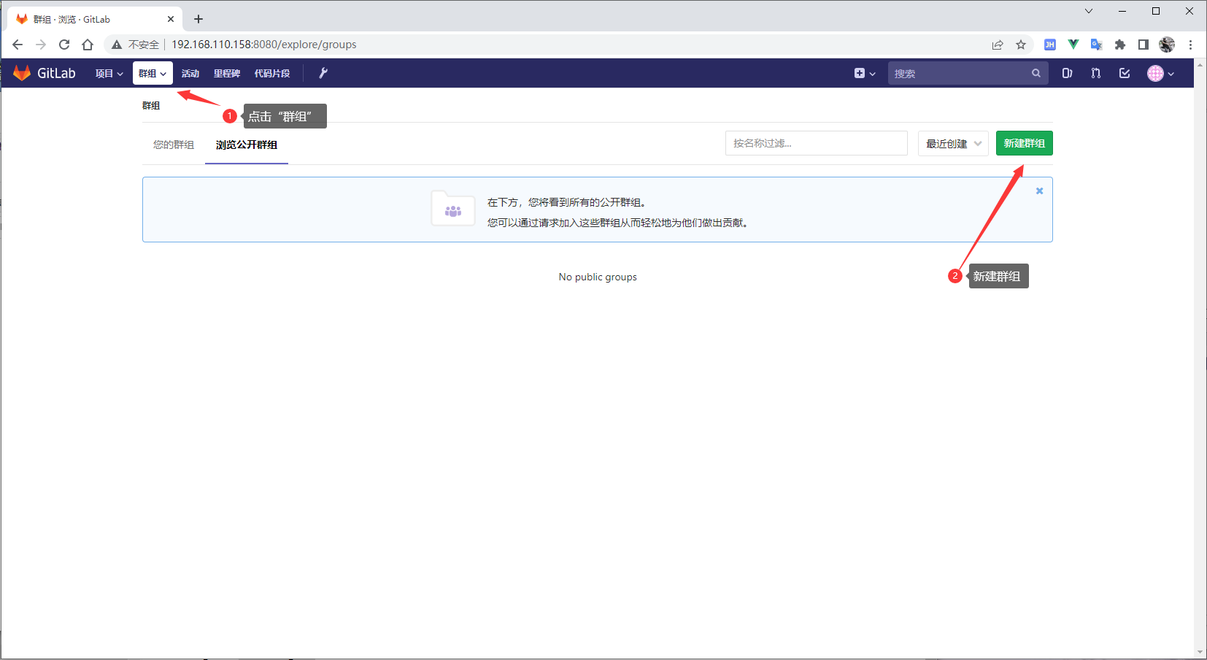Go forward to the next page

click(41, 45)
